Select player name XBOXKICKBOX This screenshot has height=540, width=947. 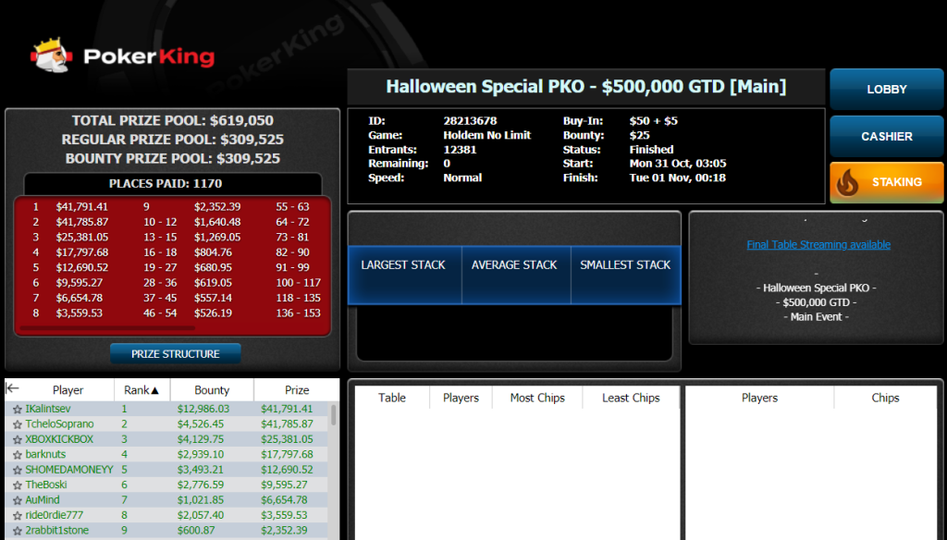tap(59, 439)
